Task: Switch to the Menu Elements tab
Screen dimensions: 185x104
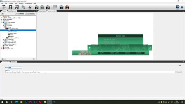Action: 12,11
